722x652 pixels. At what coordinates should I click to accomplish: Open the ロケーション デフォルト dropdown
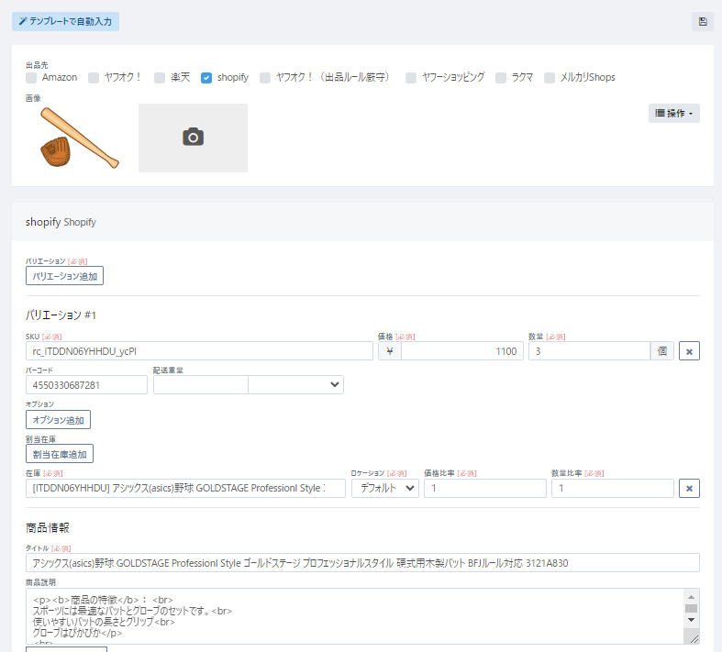pyautogui.click(x=385, y=489)
